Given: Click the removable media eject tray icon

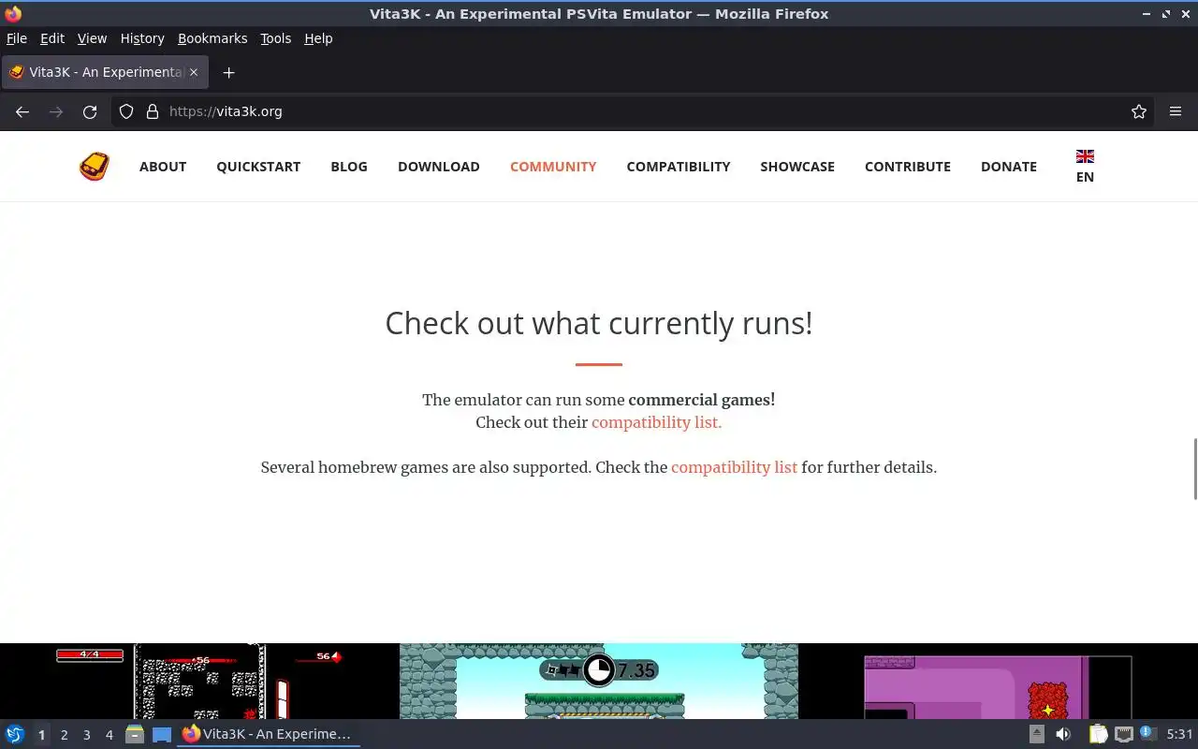Looking at the screenshot, I should [1037, 735].
